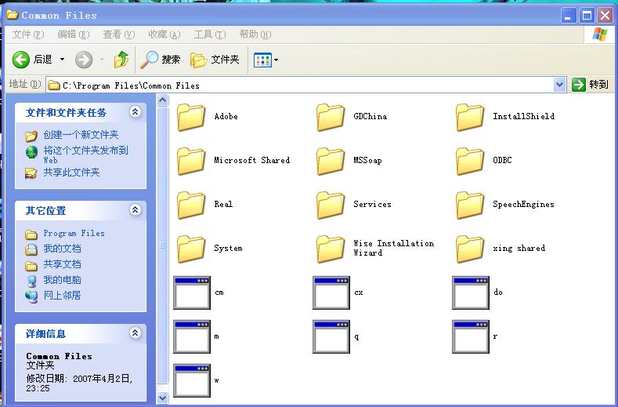Screen dimensions: 618x407
Task: Click the Up folder toolbar icon
Action: pyautogui.click(x=121, y=60)
